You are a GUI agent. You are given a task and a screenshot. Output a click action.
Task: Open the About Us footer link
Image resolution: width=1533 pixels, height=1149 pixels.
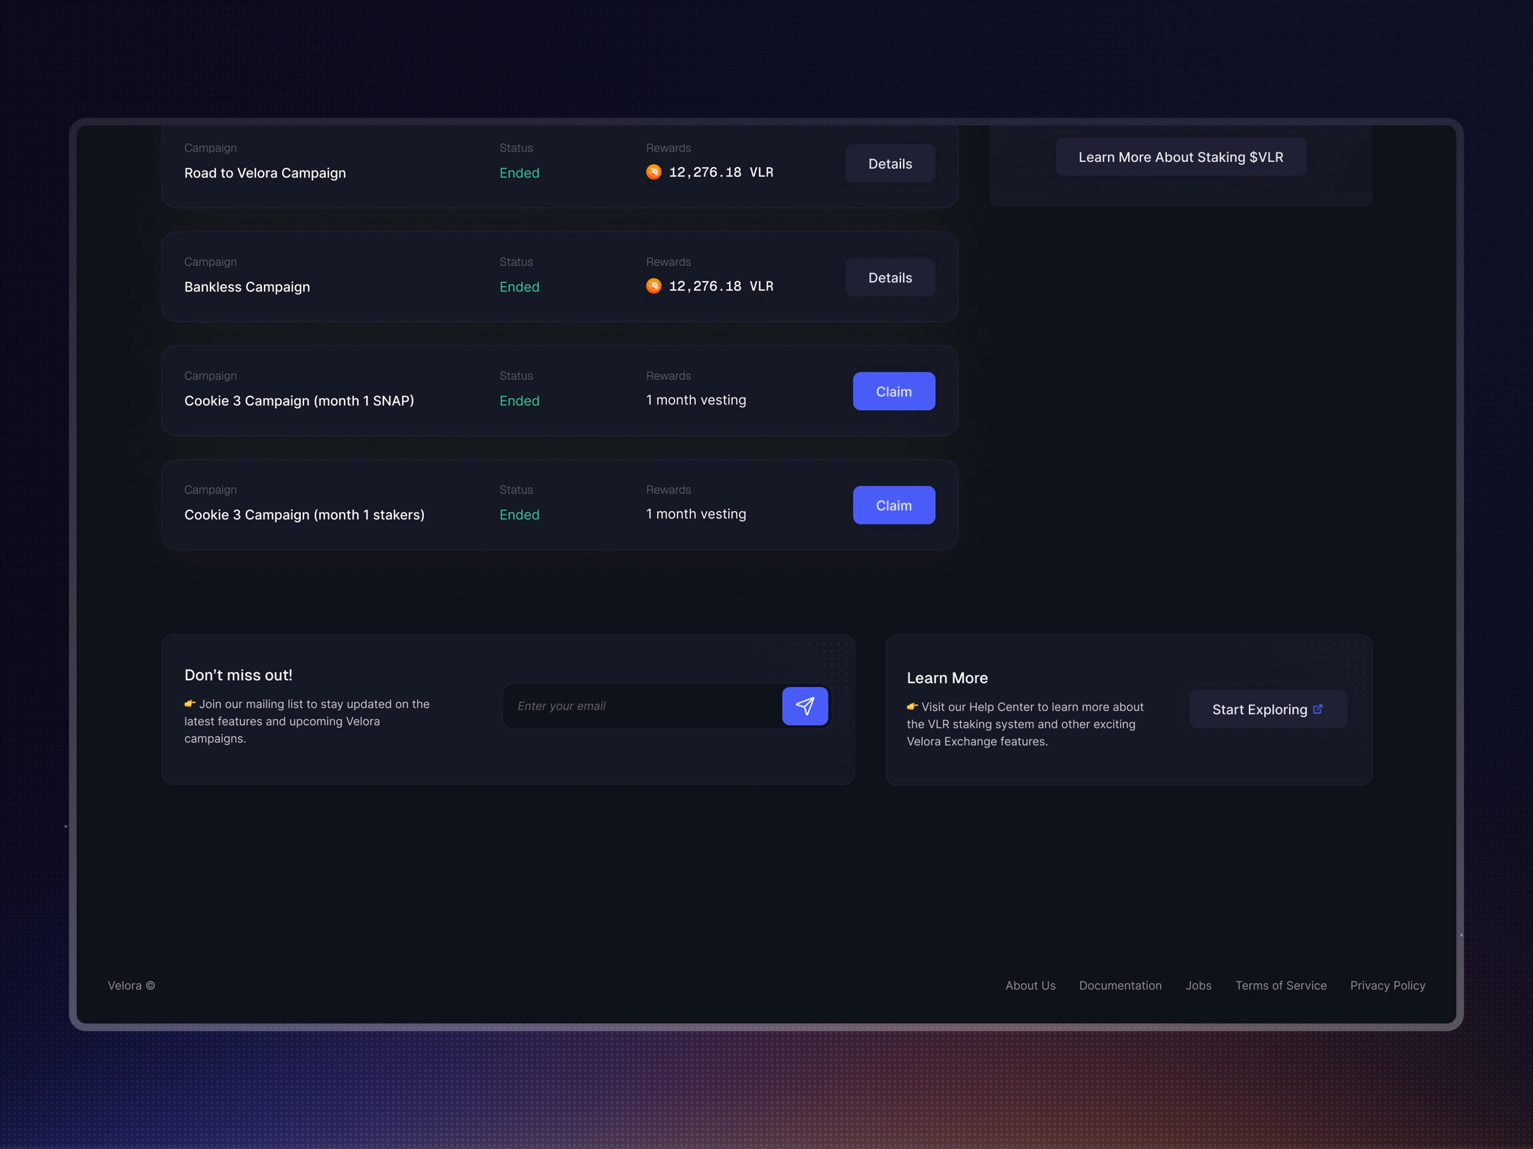(1030, 986)
